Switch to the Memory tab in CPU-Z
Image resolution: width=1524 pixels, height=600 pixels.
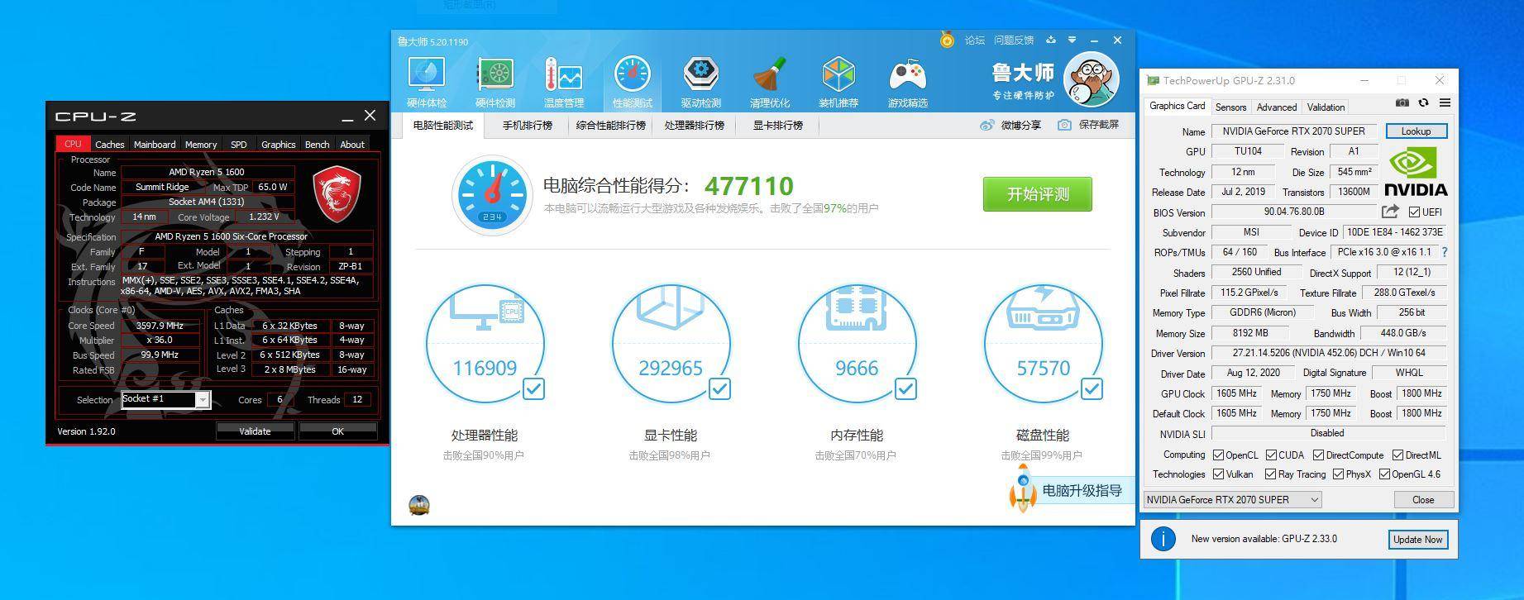201,144
